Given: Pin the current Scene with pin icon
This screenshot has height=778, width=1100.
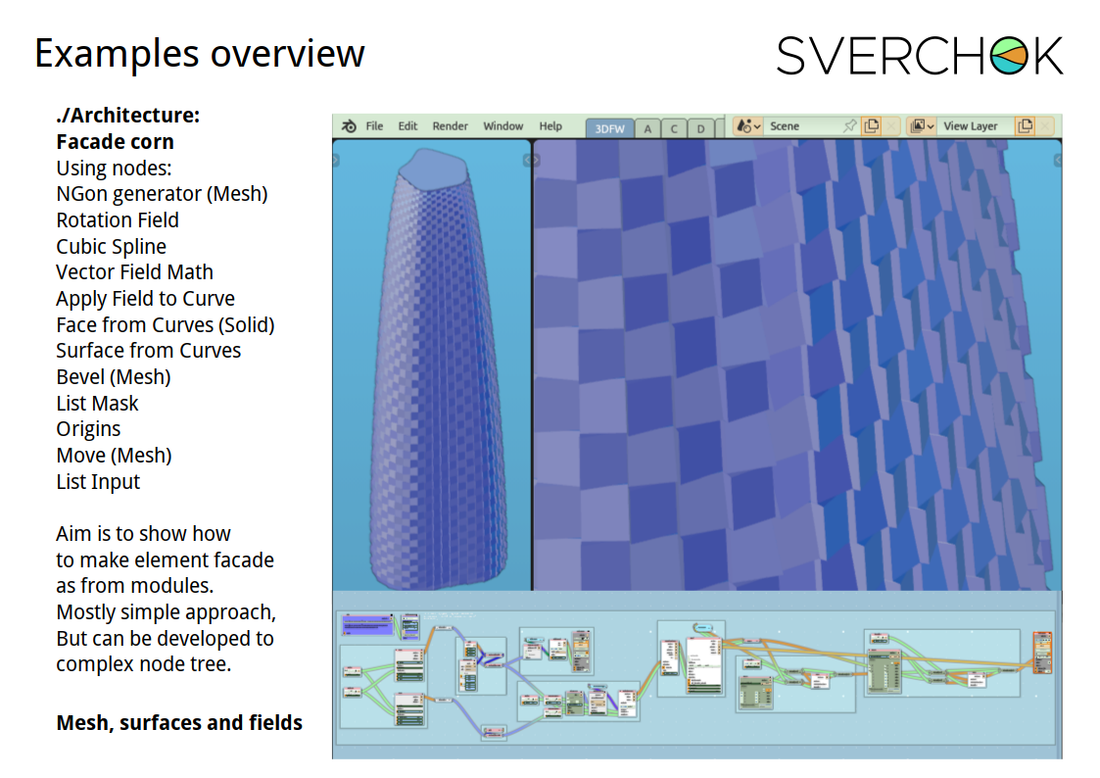Looking at the screenshot, I should [x=849, y=126].
